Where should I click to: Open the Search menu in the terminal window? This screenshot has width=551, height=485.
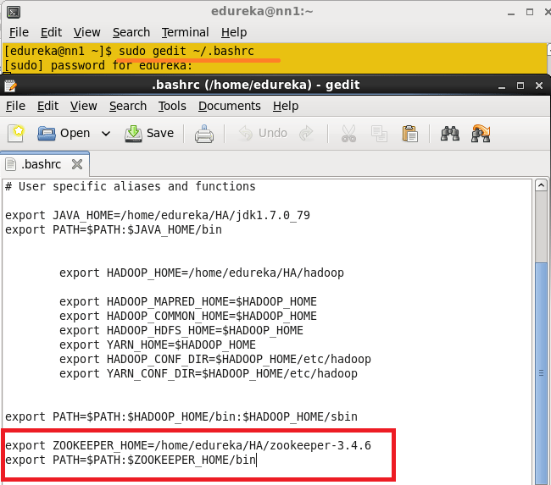pos(131,32)
